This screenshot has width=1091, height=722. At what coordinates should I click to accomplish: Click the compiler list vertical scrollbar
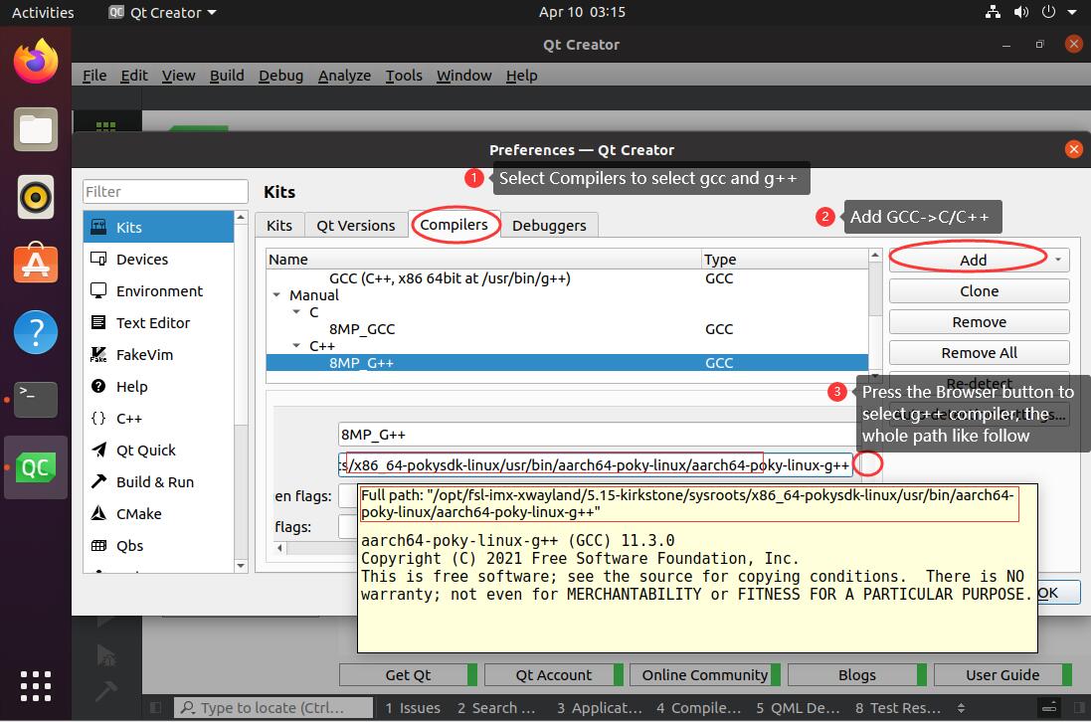[875, 316]
